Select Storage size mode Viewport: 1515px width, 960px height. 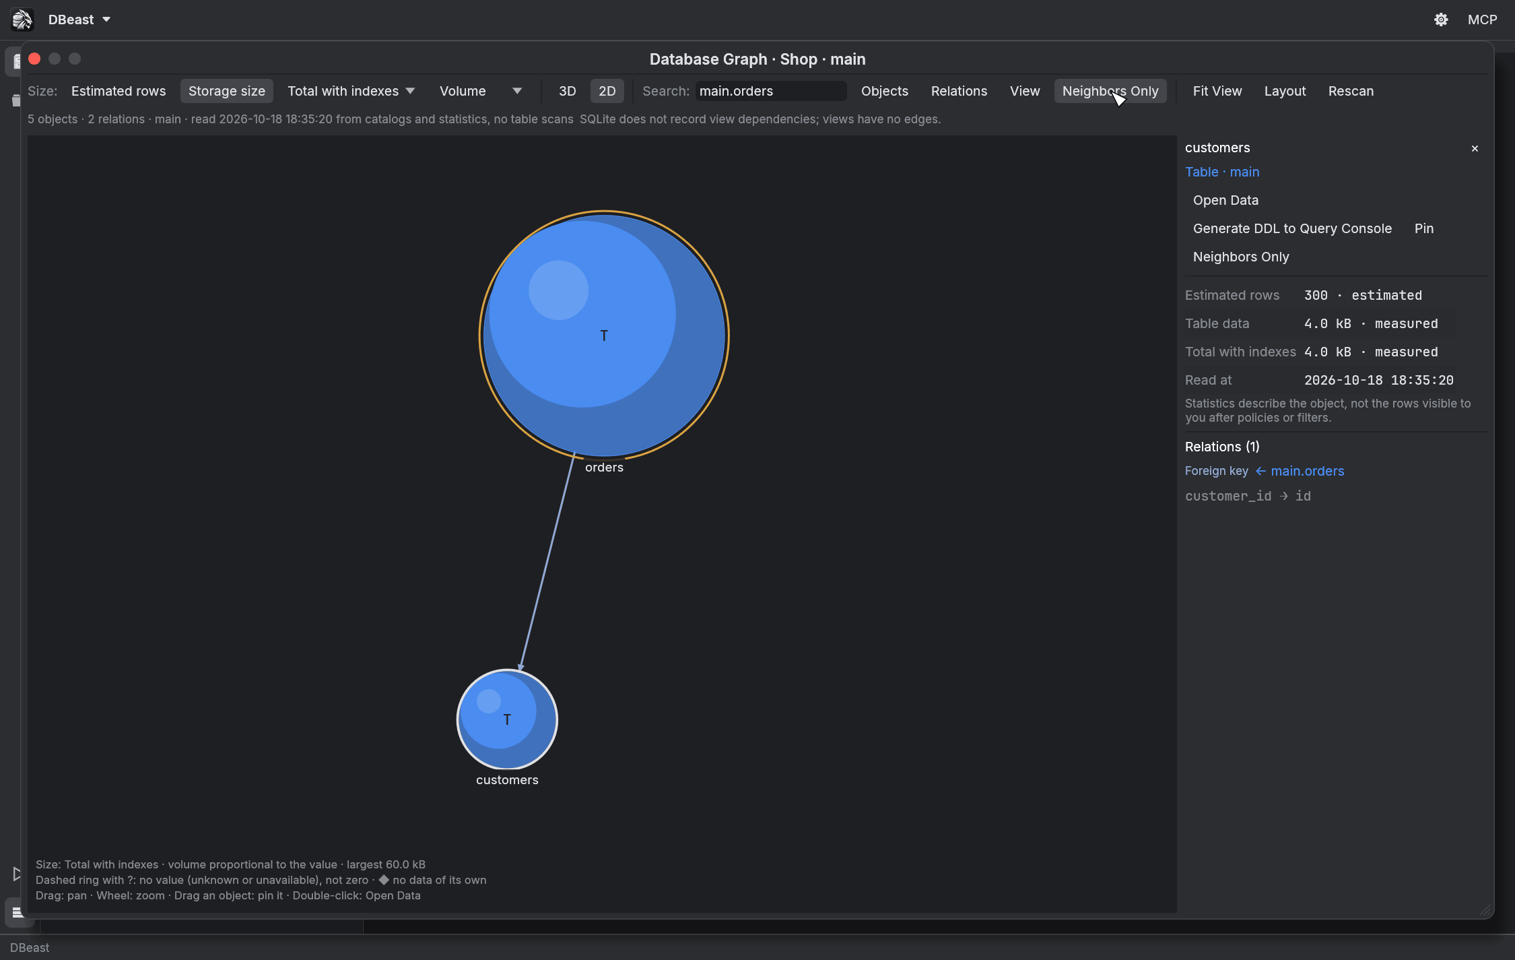227,91
